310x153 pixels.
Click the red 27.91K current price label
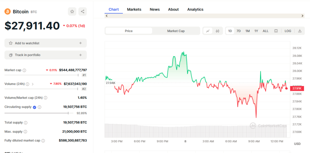(297, 88)
